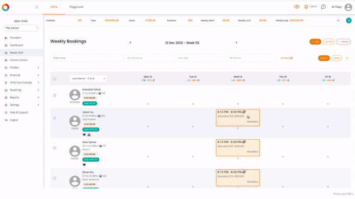
Task: Tick the checkbox for Alaa Xplore
Action: 55,148
